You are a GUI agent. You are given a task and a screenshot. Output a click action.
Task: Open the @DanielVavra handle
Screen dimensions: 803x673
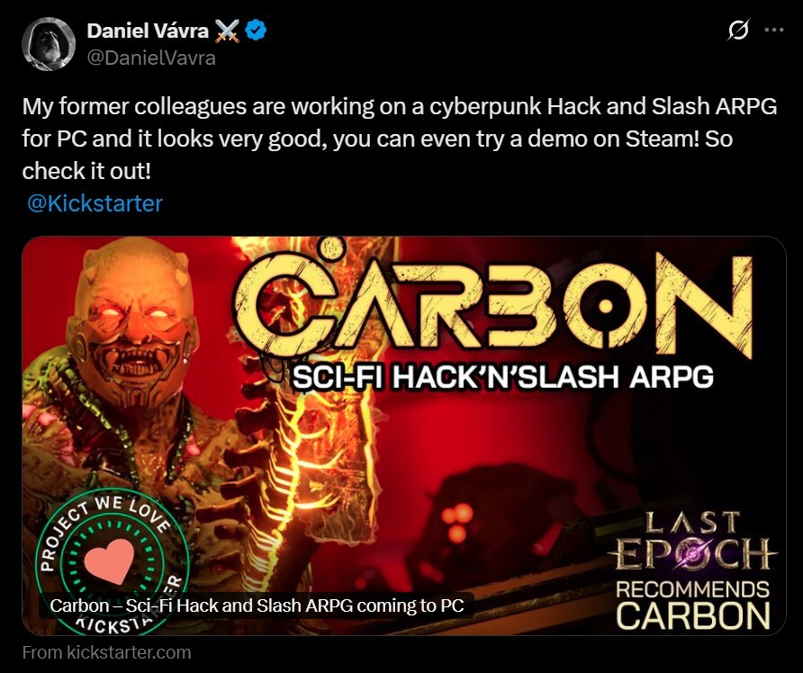(x=151, y=58)
